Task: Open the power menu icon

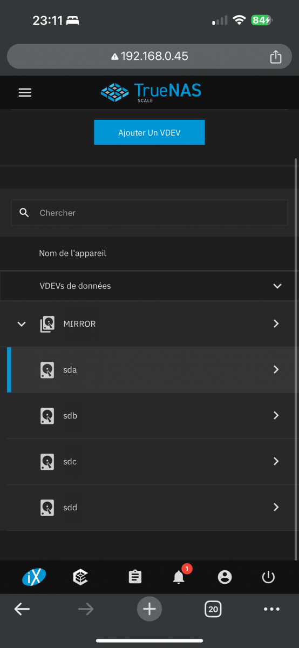Action: 268,577
